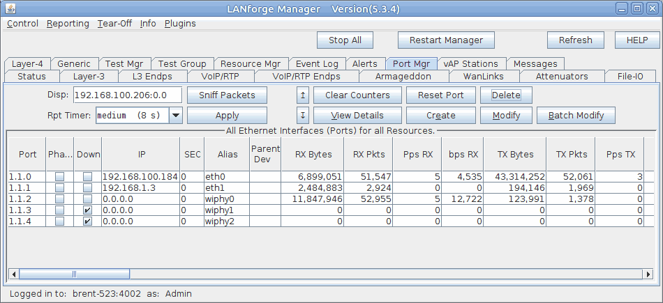Switch to the Event Log tab

point(317,63)
